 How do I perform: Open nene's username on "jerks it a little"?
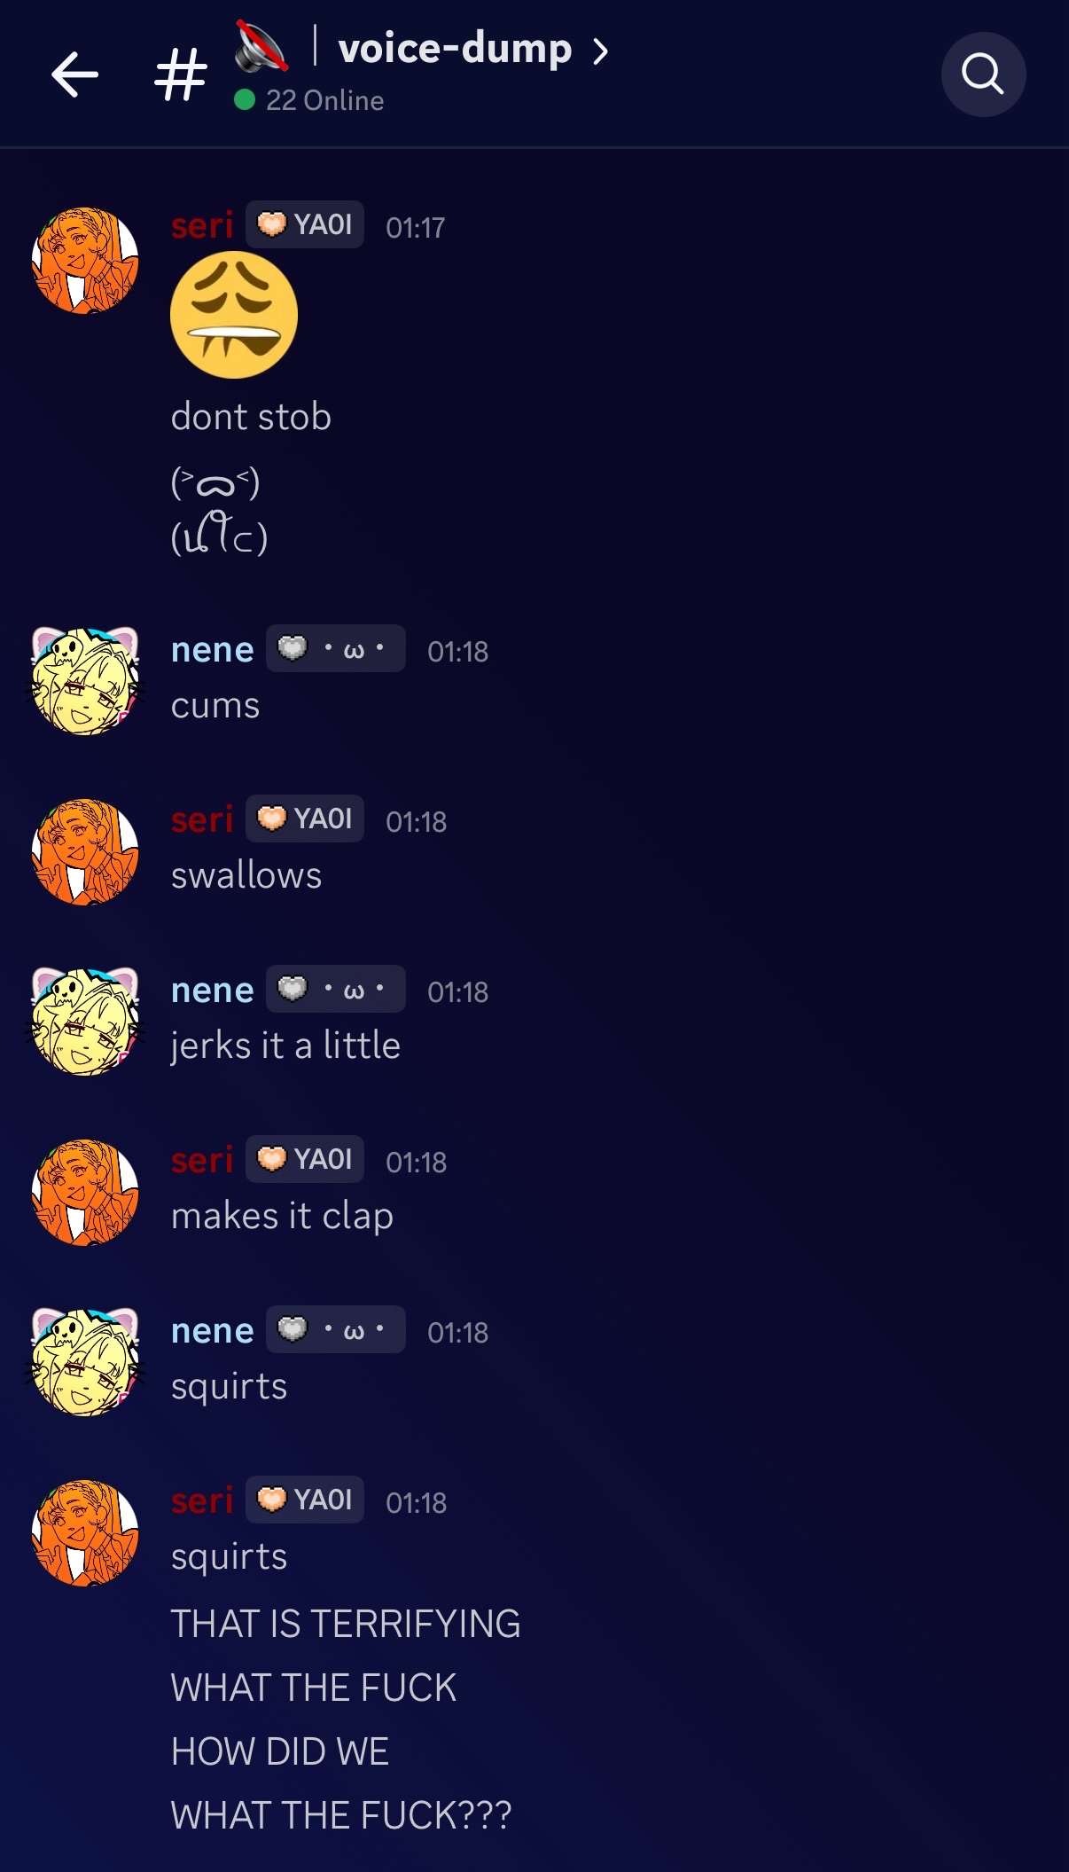tap(213, 990)
